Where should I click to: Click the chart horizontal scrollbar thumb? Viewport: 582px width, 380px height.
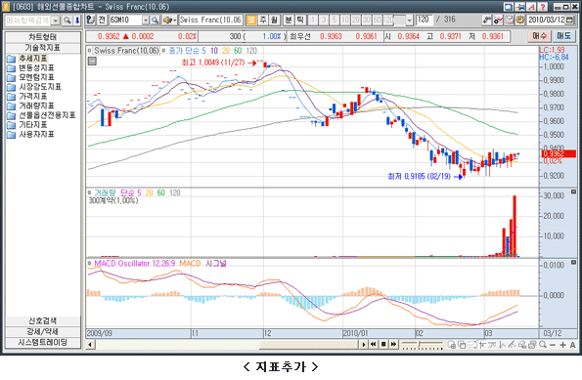309,345
